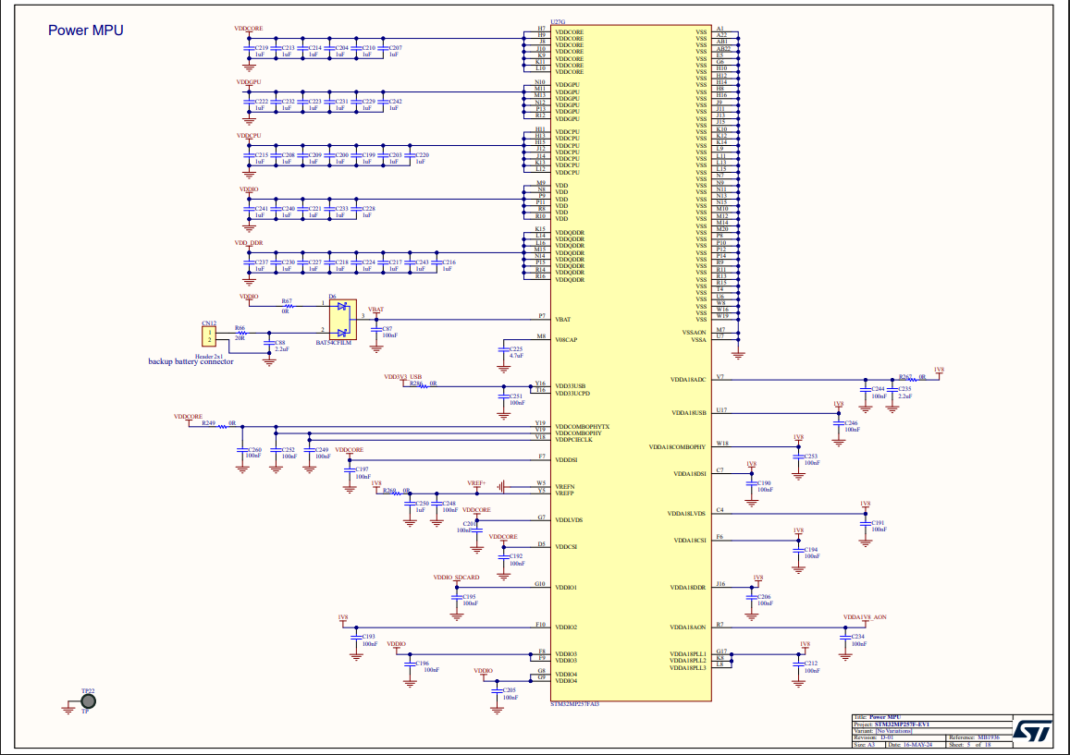Select capacitor C225 4.7uF symbol
This screenshot has height=755, width=1070.
[x=504, y=350]
